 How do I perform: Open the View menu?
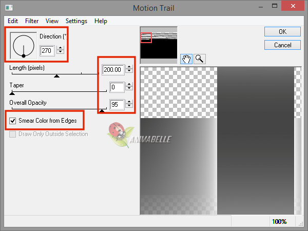[52, 21]
